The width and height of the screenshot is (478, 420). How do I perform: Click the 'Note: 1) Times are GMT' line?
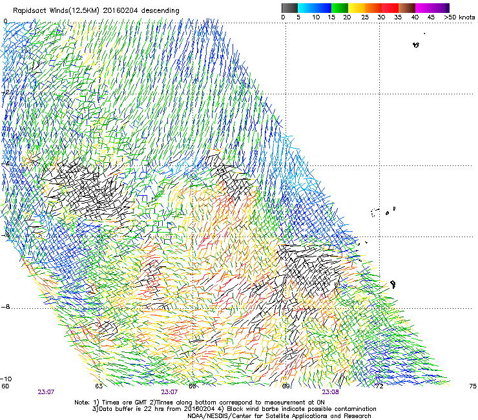pos(200,403)
